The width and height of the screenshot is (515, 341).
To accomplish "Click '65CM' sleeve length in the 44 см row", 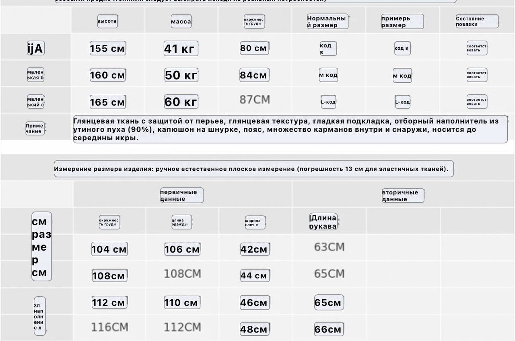I will pos(329,274).
